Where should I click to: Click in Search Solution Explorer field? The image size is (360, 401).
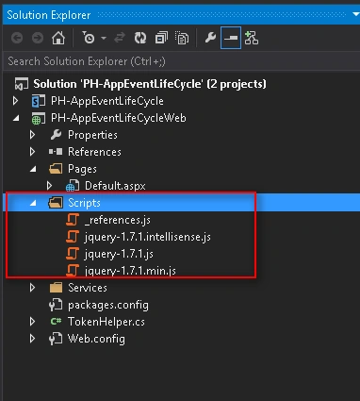point(181,61)
